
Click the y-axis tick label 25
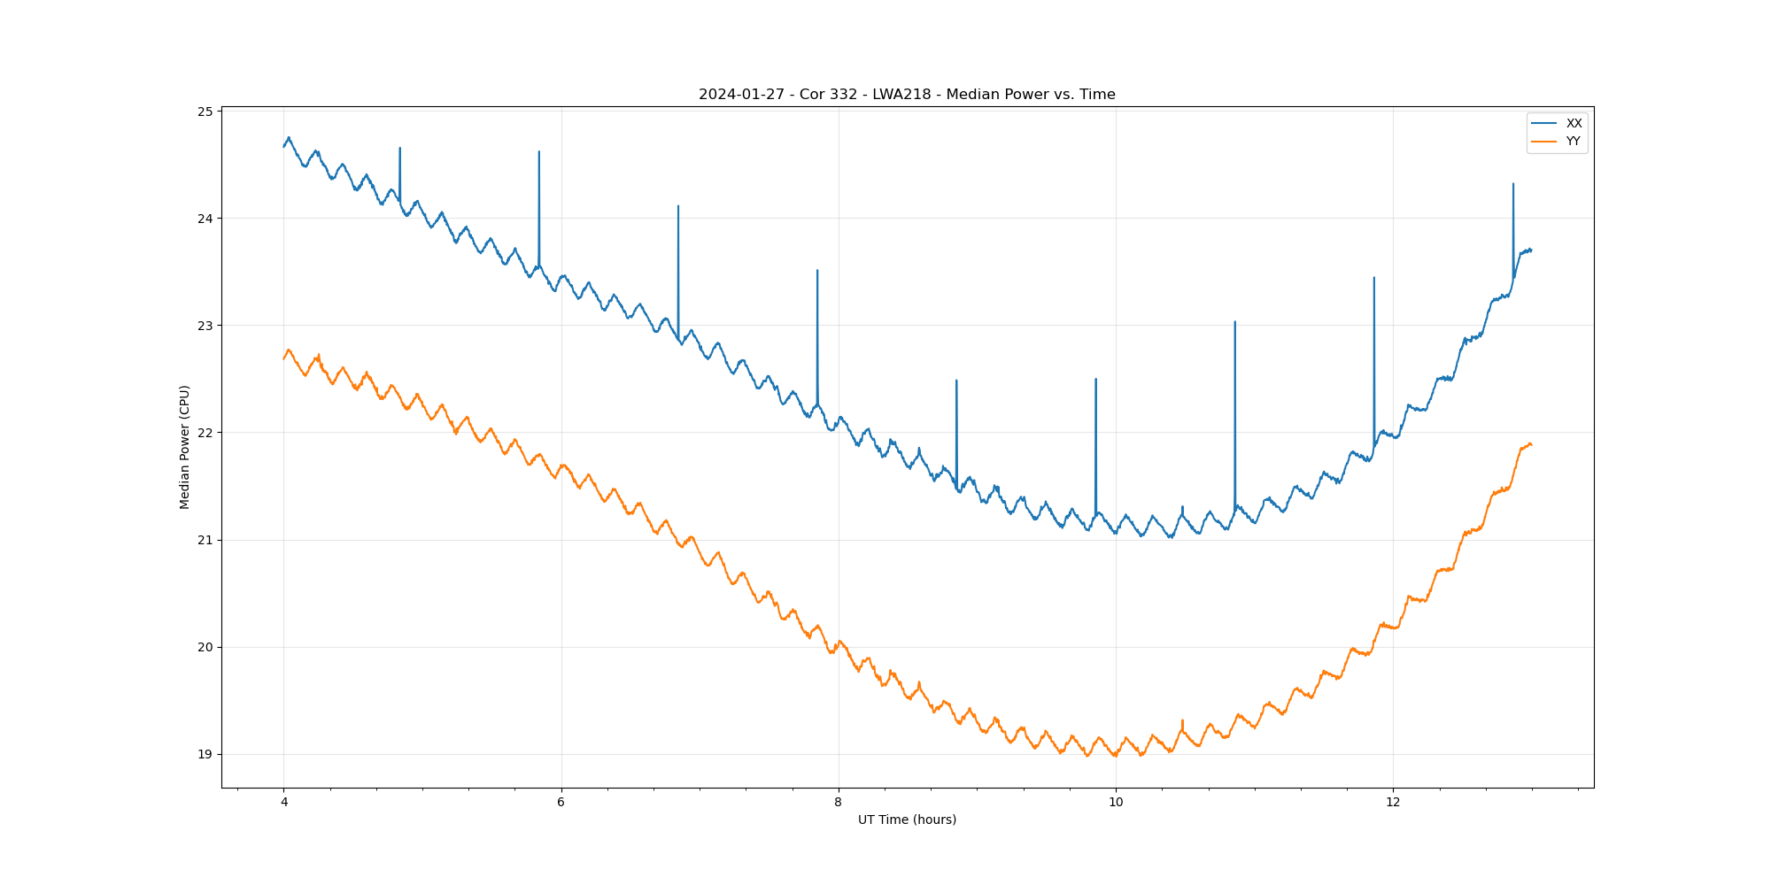pyautogui.click(x=205, y=112)
